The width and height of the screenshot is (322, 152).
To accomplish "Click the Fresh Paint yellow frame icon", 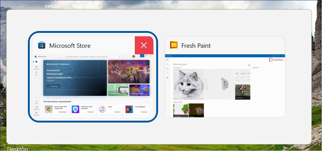I will 174,45.
